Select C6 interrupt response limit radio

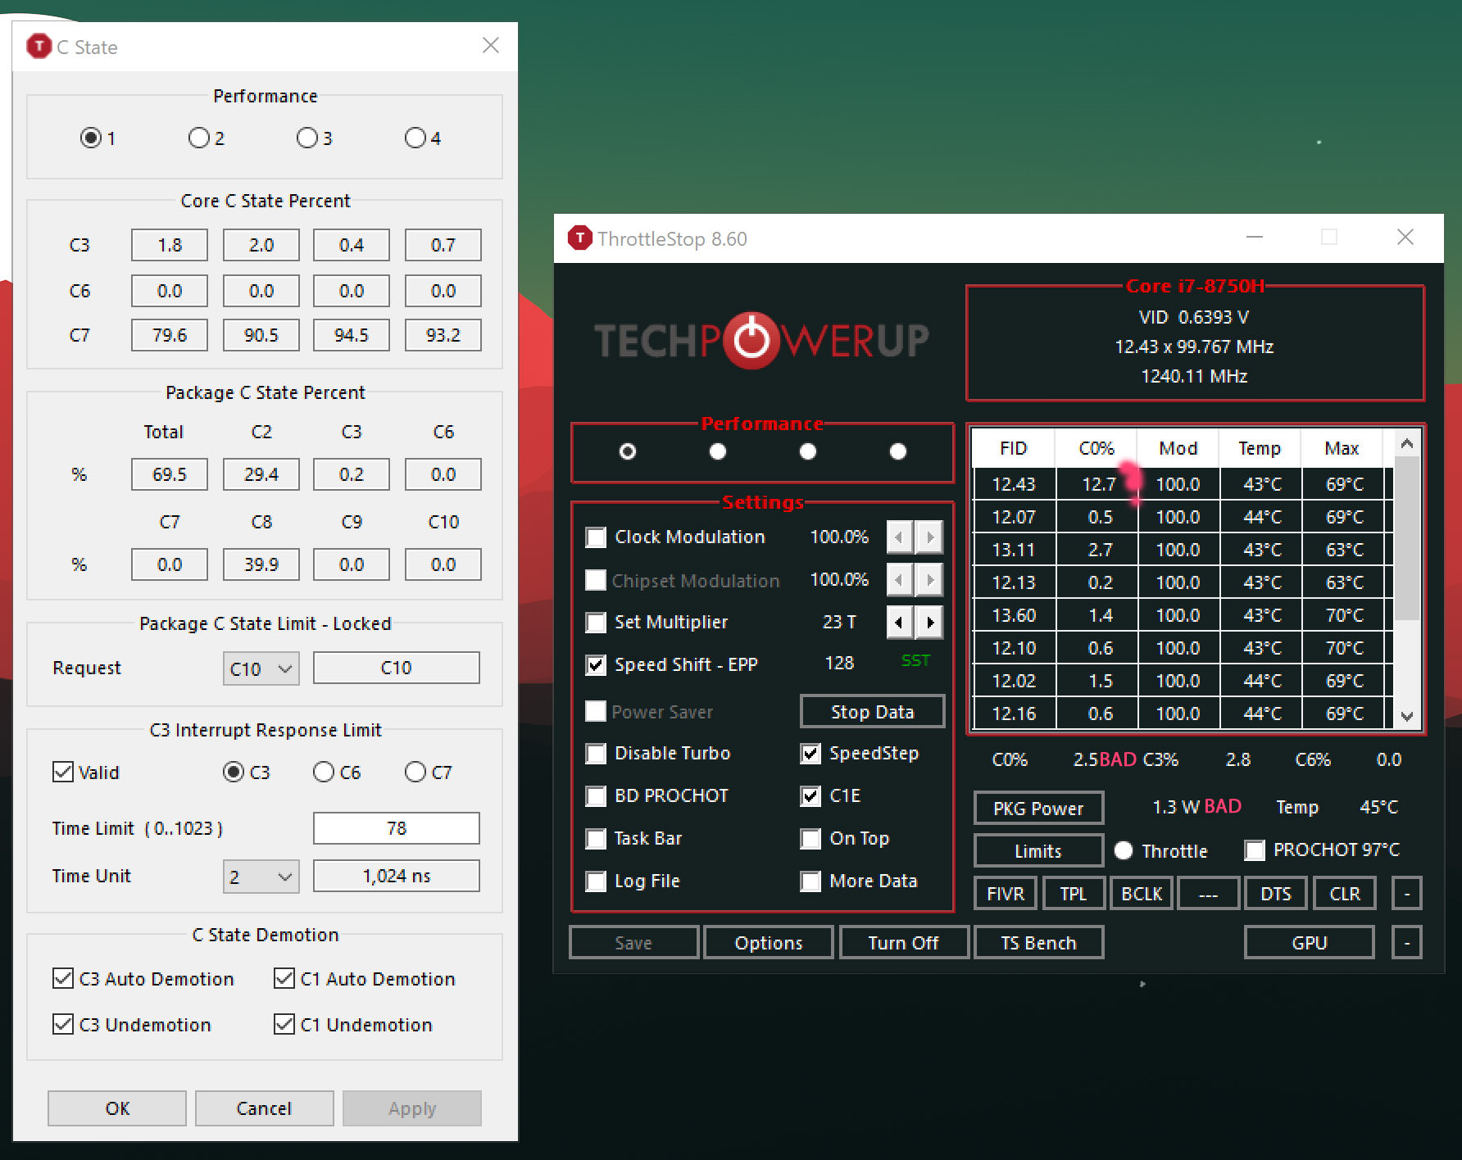(x=324, y=772)
